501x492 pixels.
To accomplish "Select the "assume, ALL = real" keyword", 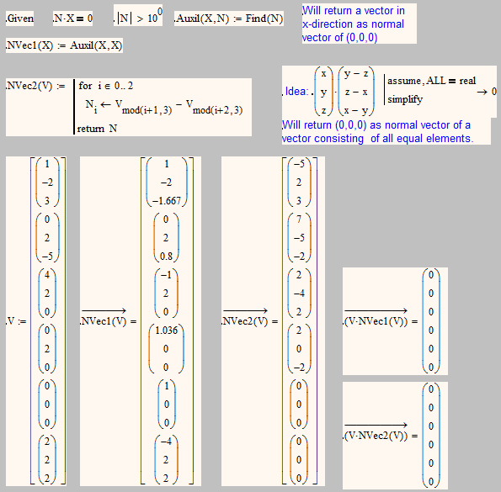I will (x=432, y=81).
